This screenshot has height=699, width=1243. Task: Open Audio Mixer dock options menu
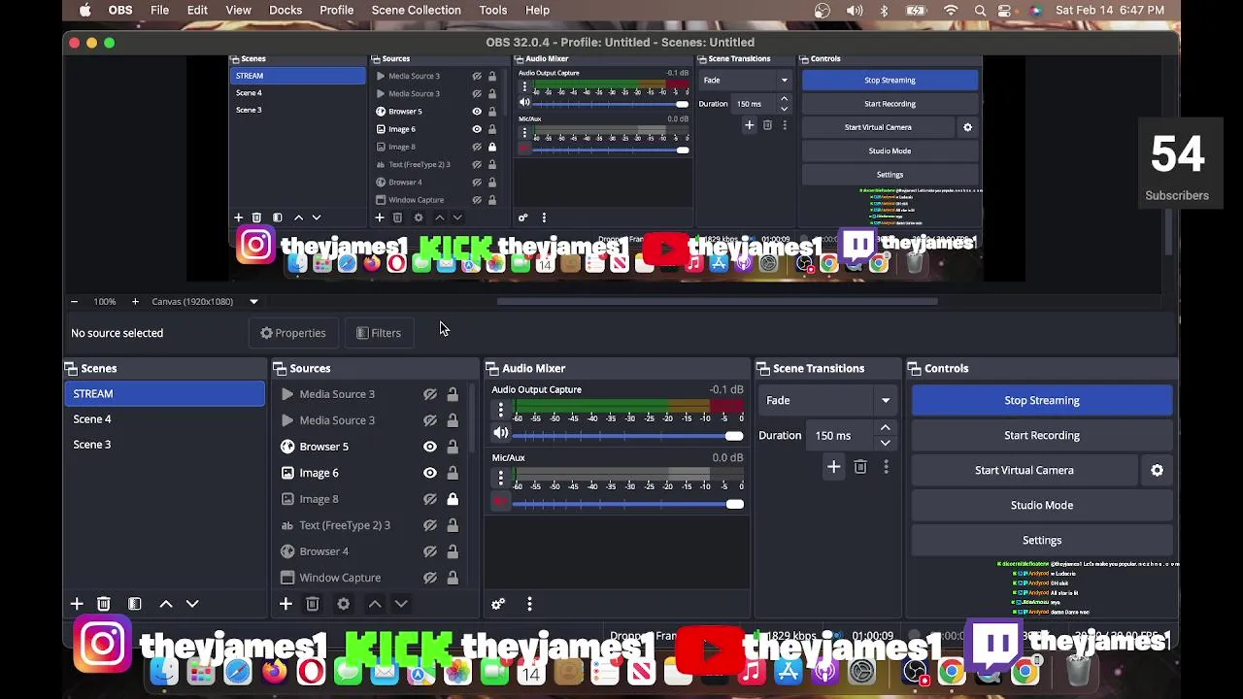click(529, 604)
